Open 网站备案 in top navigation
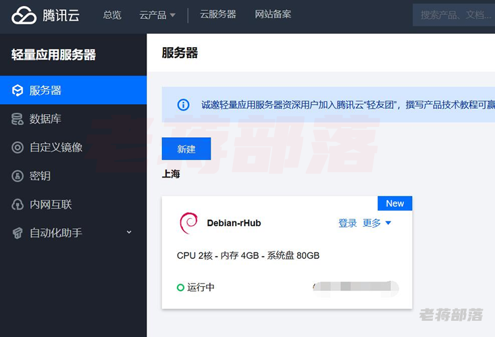The width and height of the screenshot is (495, 337). tap(273, 14)
